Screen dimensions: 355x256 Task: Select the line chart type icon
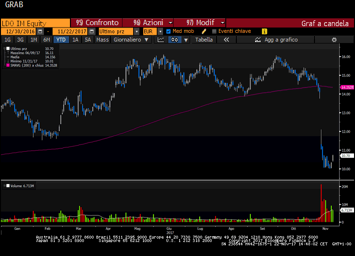tap(162, 40)
